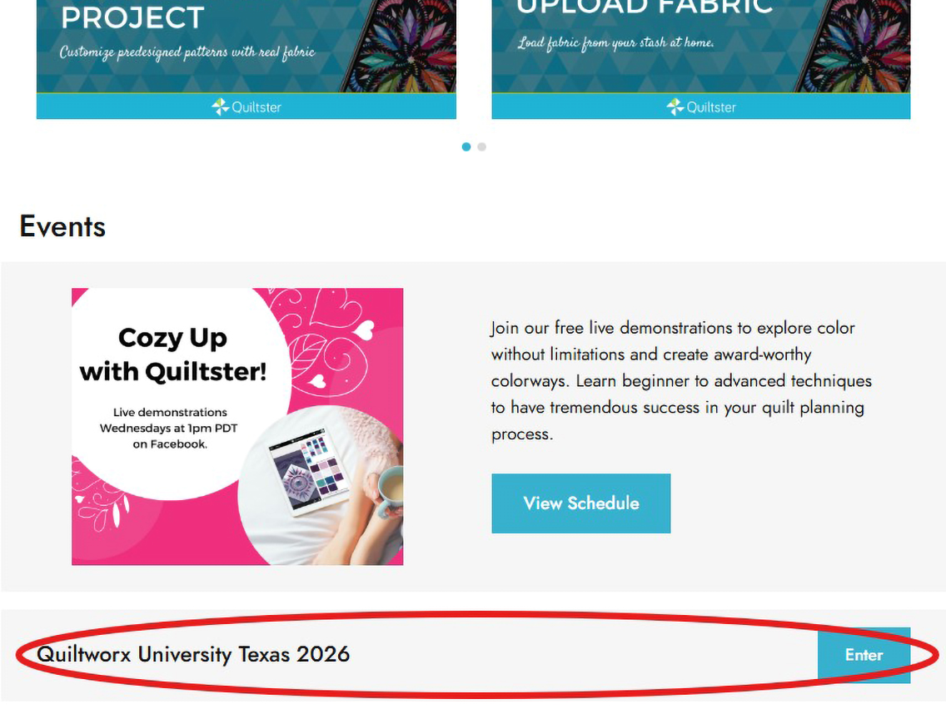This screenshot has width=946, height=709.
Task: Click the Quiltworx University Texas 2026 title
Action: (x=193, y=654)
